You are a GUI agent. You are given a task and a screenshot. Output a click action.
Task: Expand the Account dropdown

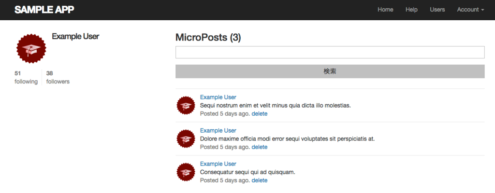pyautogui.click(x=470, y=10)
